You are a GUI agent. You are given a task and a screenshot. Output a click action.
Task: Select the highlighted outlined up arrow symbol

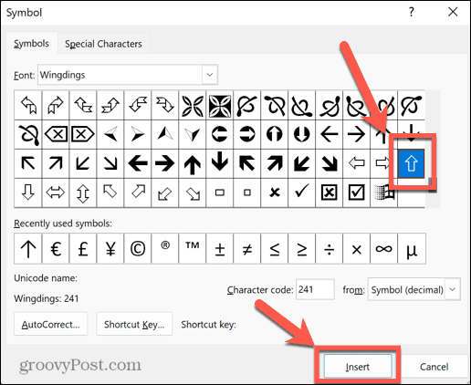[x=411, y=163]
